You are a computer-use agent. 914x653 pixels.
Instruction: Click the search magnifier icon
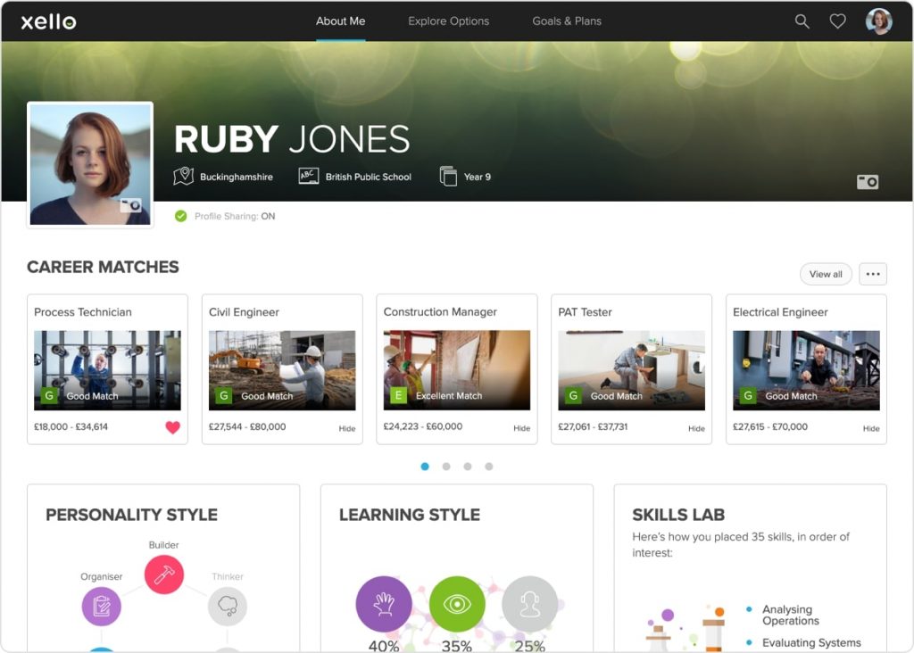[x=802, y=21]
